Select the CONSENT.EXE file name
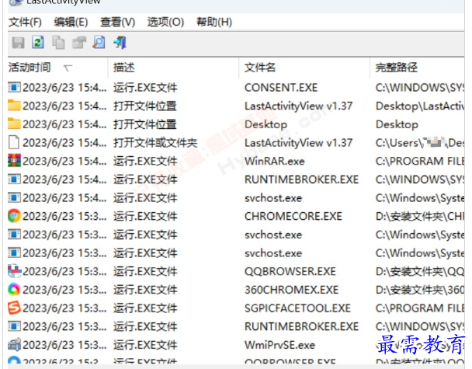Screen dimensions: 472x369 tap(281, 88)
